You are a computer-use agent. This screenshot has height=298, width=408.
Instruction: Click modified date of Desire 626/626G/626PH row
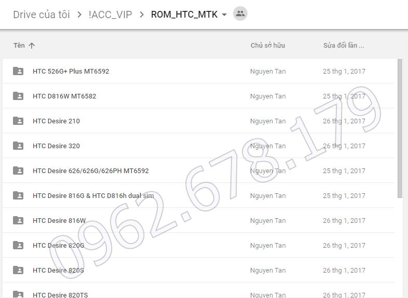pyautogui.click(x=344, y=171)
